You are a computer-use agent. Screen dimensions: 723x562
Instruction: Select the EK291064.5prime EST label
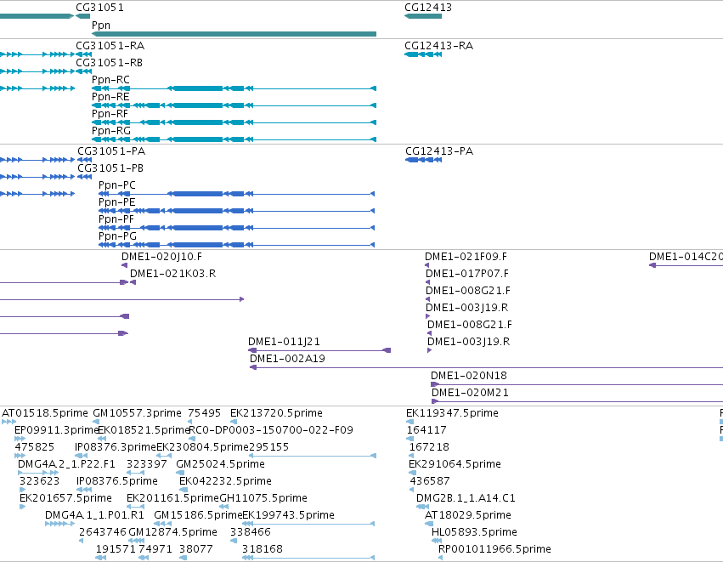pos(455,464)
